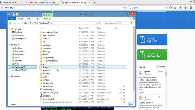Select the aircrack-ng-1.1-win folder
The height and width of the screenshot is (110, 195).
coord(83,32)
